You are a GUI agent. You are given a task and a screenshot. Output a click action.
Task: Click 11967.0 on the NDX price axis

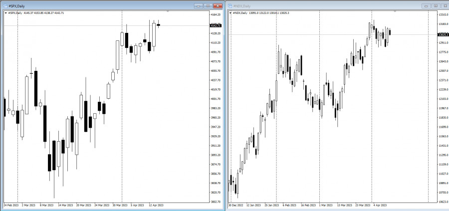[x=444, y=108]
